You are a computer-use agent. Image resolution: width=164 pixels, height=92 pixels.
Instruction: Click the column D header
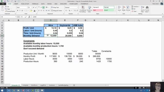(x=51, y=20)
